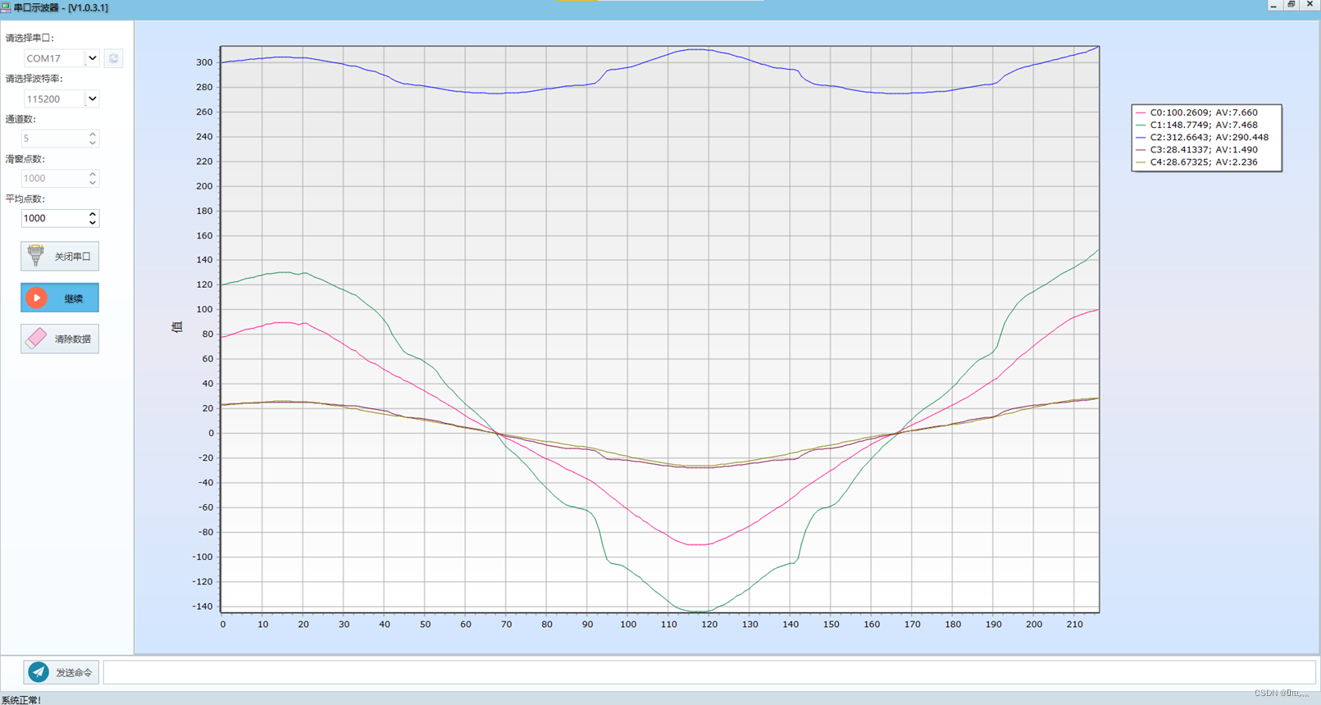Screen dimensions: 1321x705
Task: Click the 发送命令 send command button
Action: click(x=61, y=672)
